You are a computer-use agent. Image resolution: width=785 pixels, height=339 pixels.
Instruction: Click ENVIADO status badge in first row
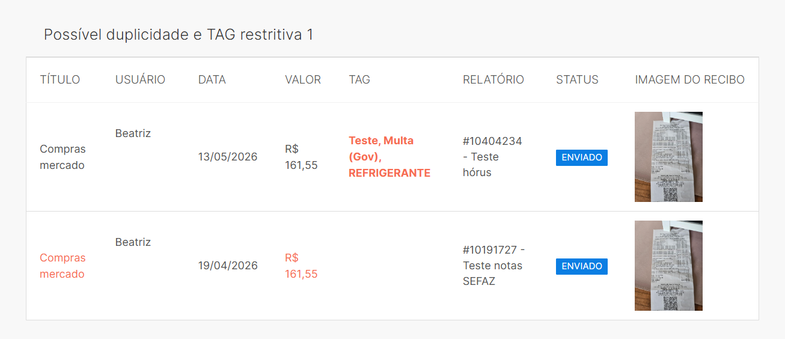[x=582, y=157]
